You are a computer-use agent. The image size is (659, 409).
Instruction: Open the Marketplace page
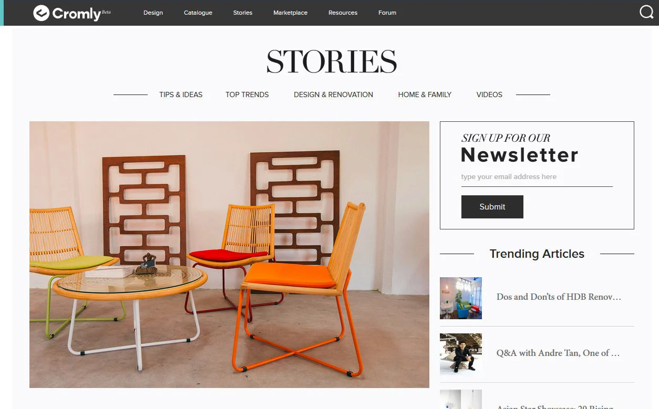(x=291, y=13)
